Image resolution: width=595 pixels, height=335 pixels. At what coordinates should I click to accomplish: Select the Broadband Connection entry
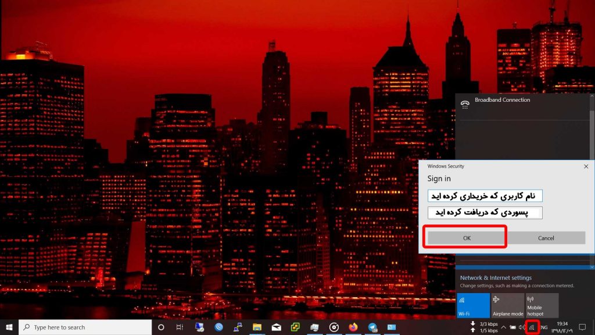pos(502,101)
